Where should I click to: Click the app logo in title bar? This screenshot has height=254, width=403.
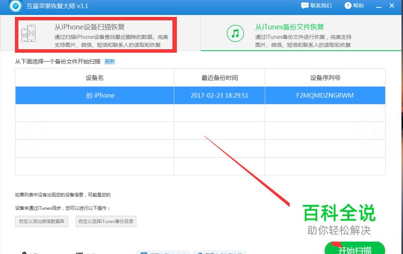point(15,6)
